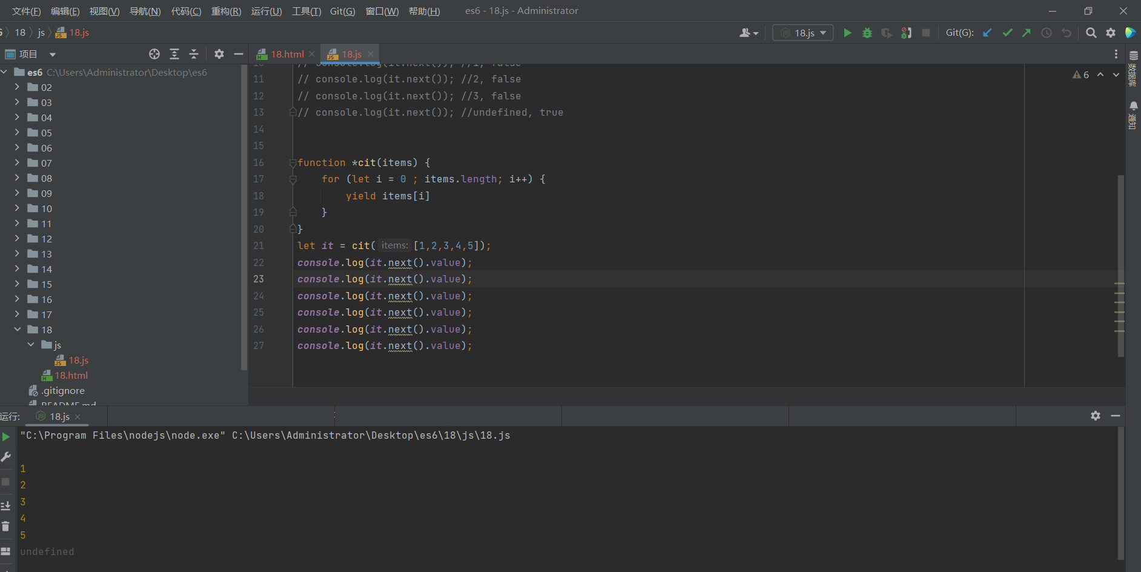Open IDE settings gear in top toolbar
Image resolution: width=1141 pixels, height=572 pixels.
click(x=1111, y=33)
